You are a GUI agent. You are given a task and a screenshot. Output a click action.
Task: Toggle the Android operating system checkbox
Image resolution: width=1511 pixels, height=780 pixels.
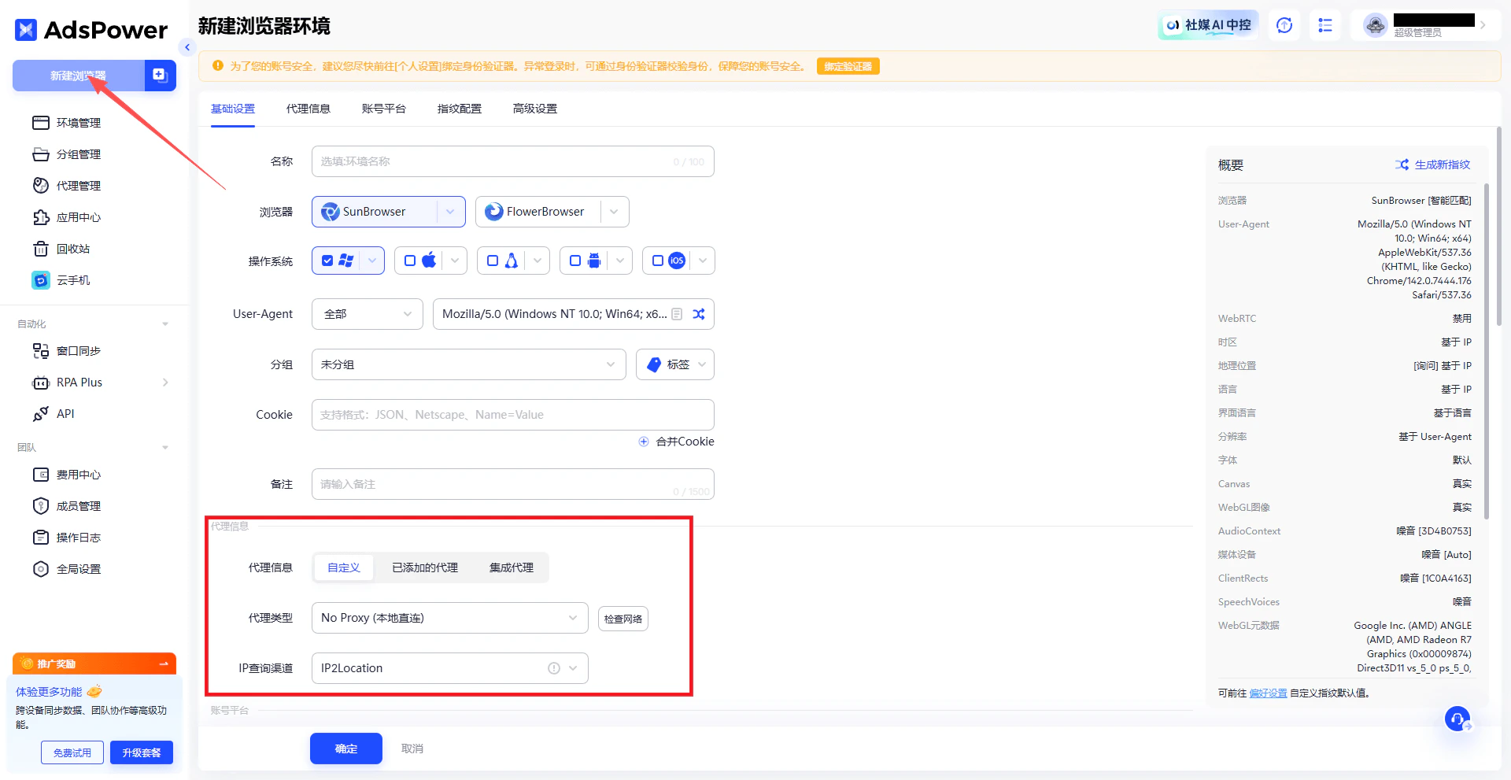575,261
